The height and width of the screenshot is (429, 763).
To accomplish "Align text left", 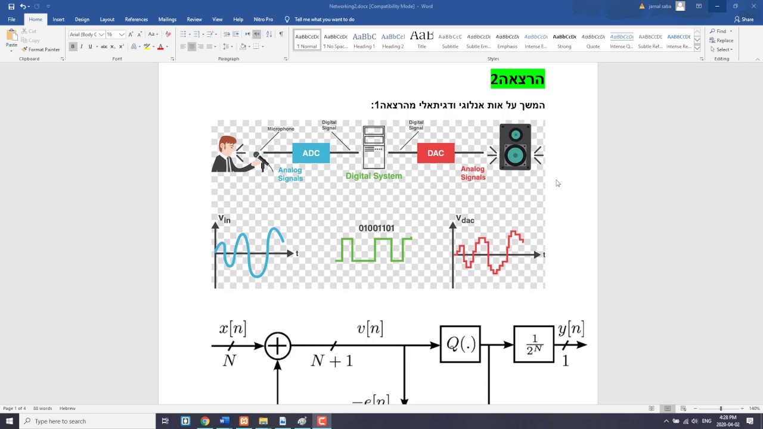I will [x=183, y=46].
